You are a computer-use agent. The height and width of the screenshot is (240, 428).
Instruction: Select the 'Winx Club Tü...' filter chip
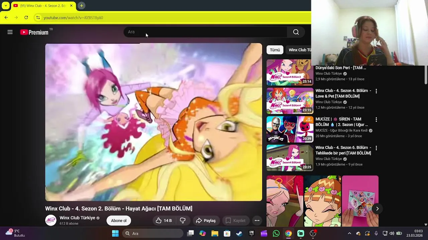pos(299,50)
